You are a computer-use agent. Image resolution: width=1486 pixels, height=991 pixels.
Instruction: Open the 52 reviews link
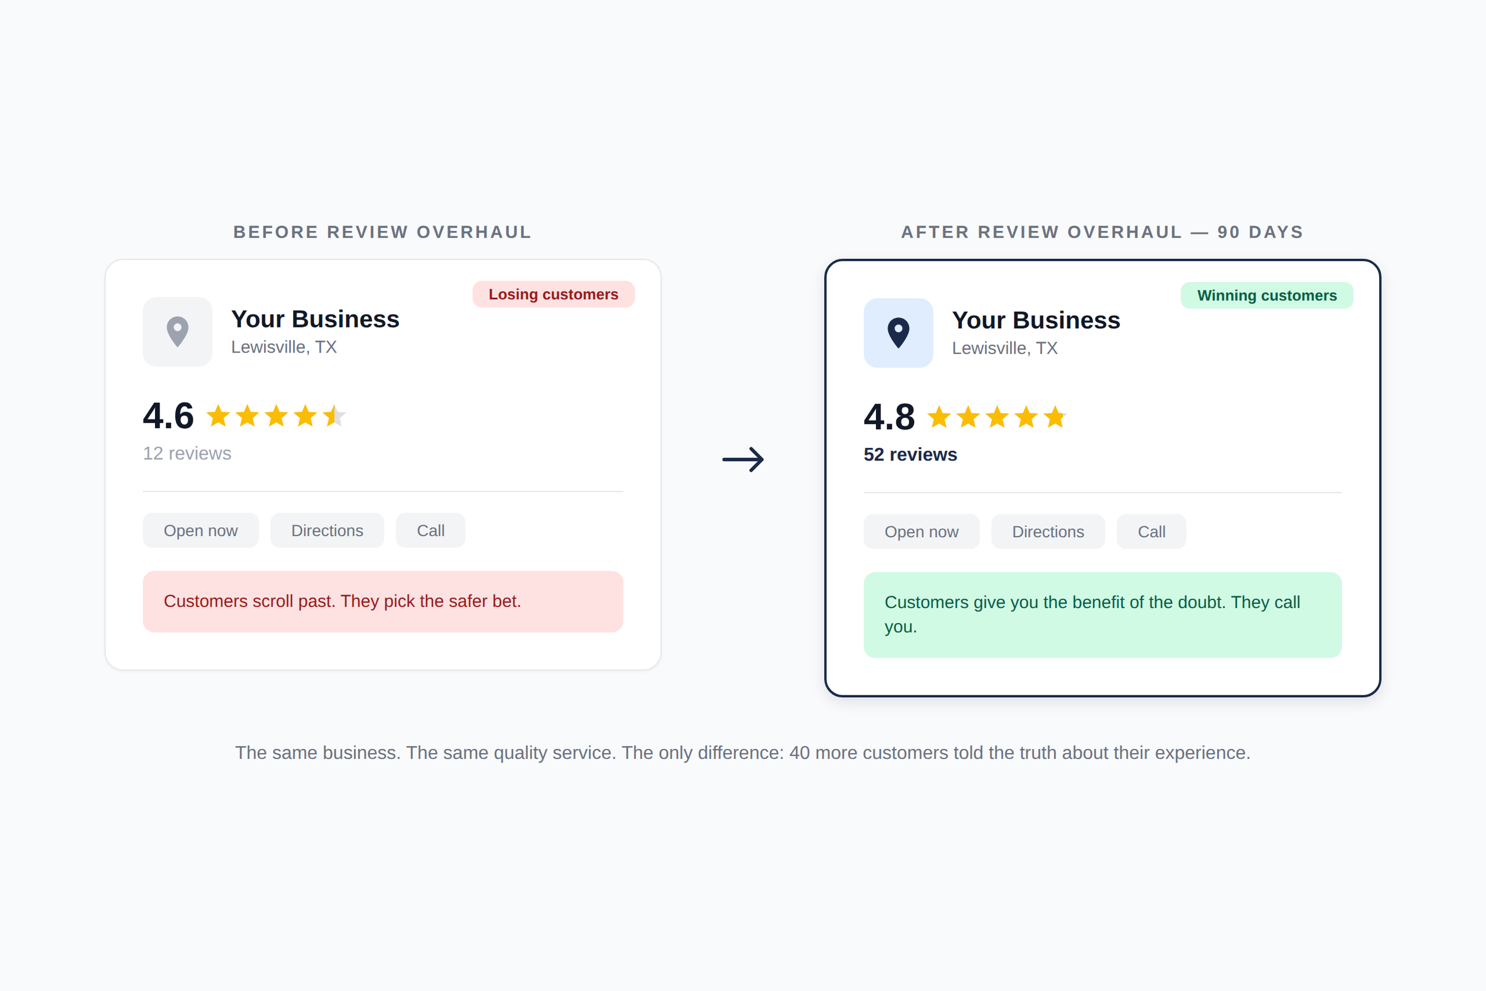(x=910, y=455)
